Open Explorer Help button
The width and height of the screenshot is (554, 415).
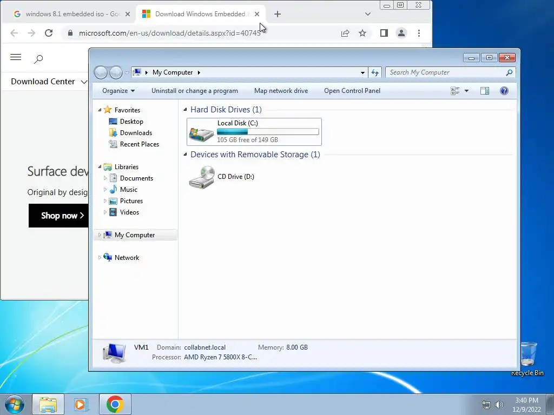coord(504,91)
